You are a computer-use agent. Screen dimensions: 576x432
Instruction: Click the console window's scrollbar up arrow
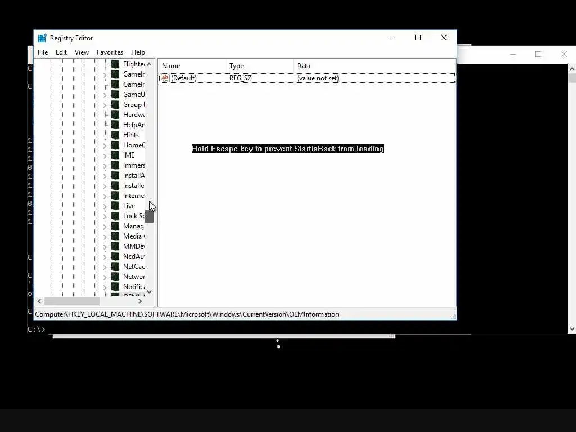coord(572,69)
